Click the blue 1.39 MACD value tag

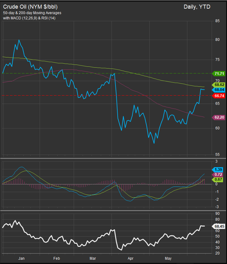click(x=219, y=170)
